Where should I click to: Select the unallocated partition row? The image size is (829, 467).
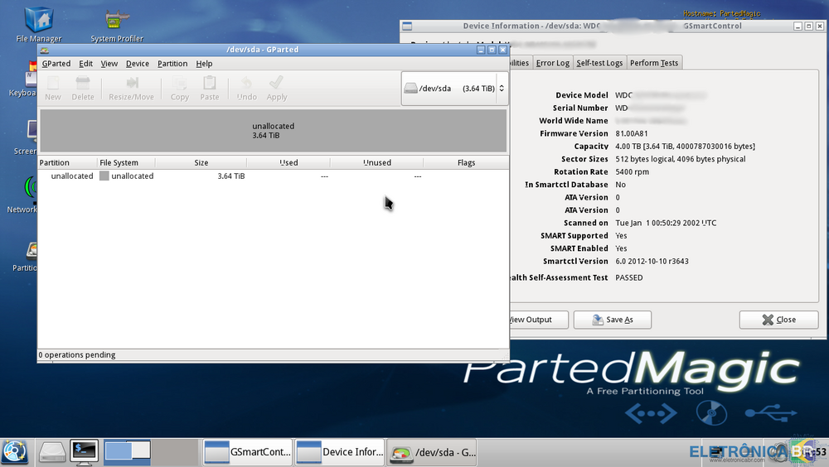(249, 176)
